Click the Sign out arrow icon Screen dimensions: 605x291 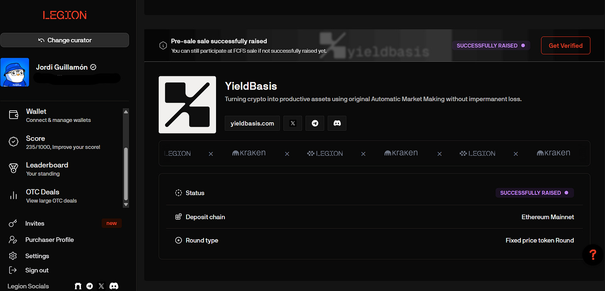tap(13, 270)
